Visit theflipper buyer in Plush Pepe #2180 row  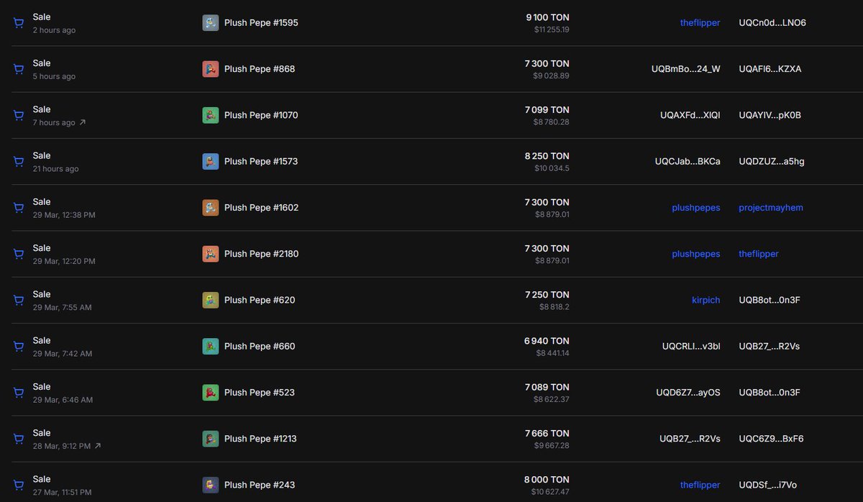(759, 254)
